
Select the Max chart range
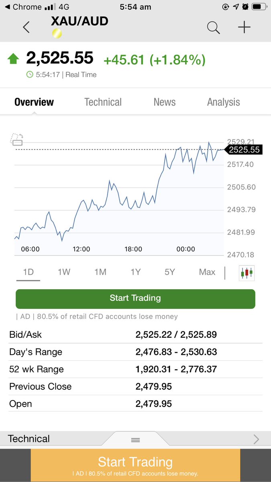point(207,272)
